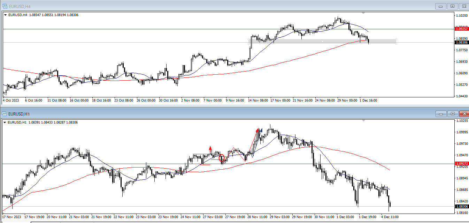Restore the EURUSD,H4 chart window
This screenshot has height=223, width=469.
tap(452, 6)
